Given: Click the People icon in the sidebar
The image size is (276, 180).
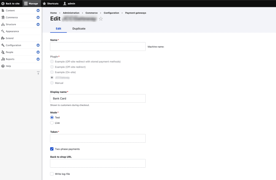Looking at the screenshot, I should [3, 52].
